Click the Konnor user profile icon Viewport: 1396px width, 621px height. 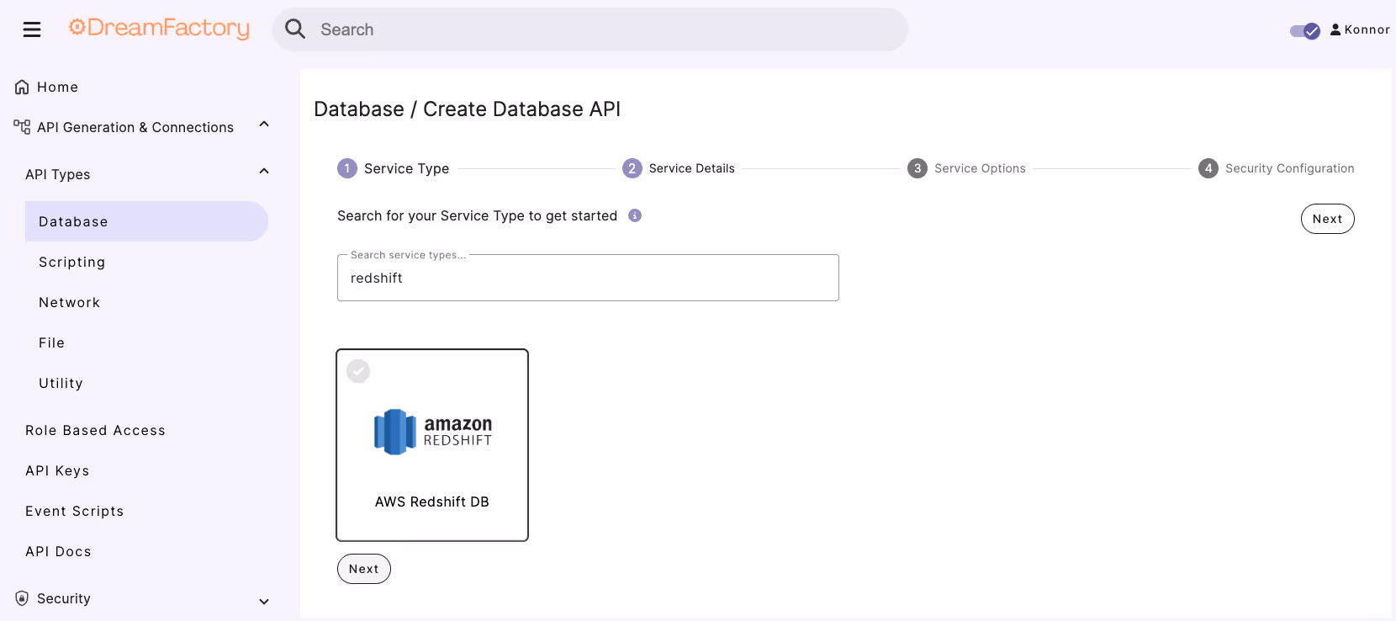click(x=1335, y=29)
